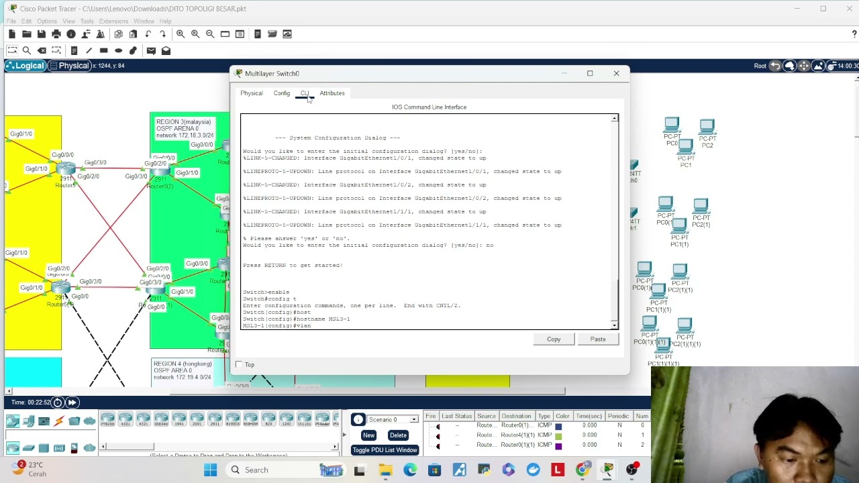The width and height of the screenshot is (859, 483).
Task: Click Toggle PDU List Window button
Action: (x=385, y=450)
